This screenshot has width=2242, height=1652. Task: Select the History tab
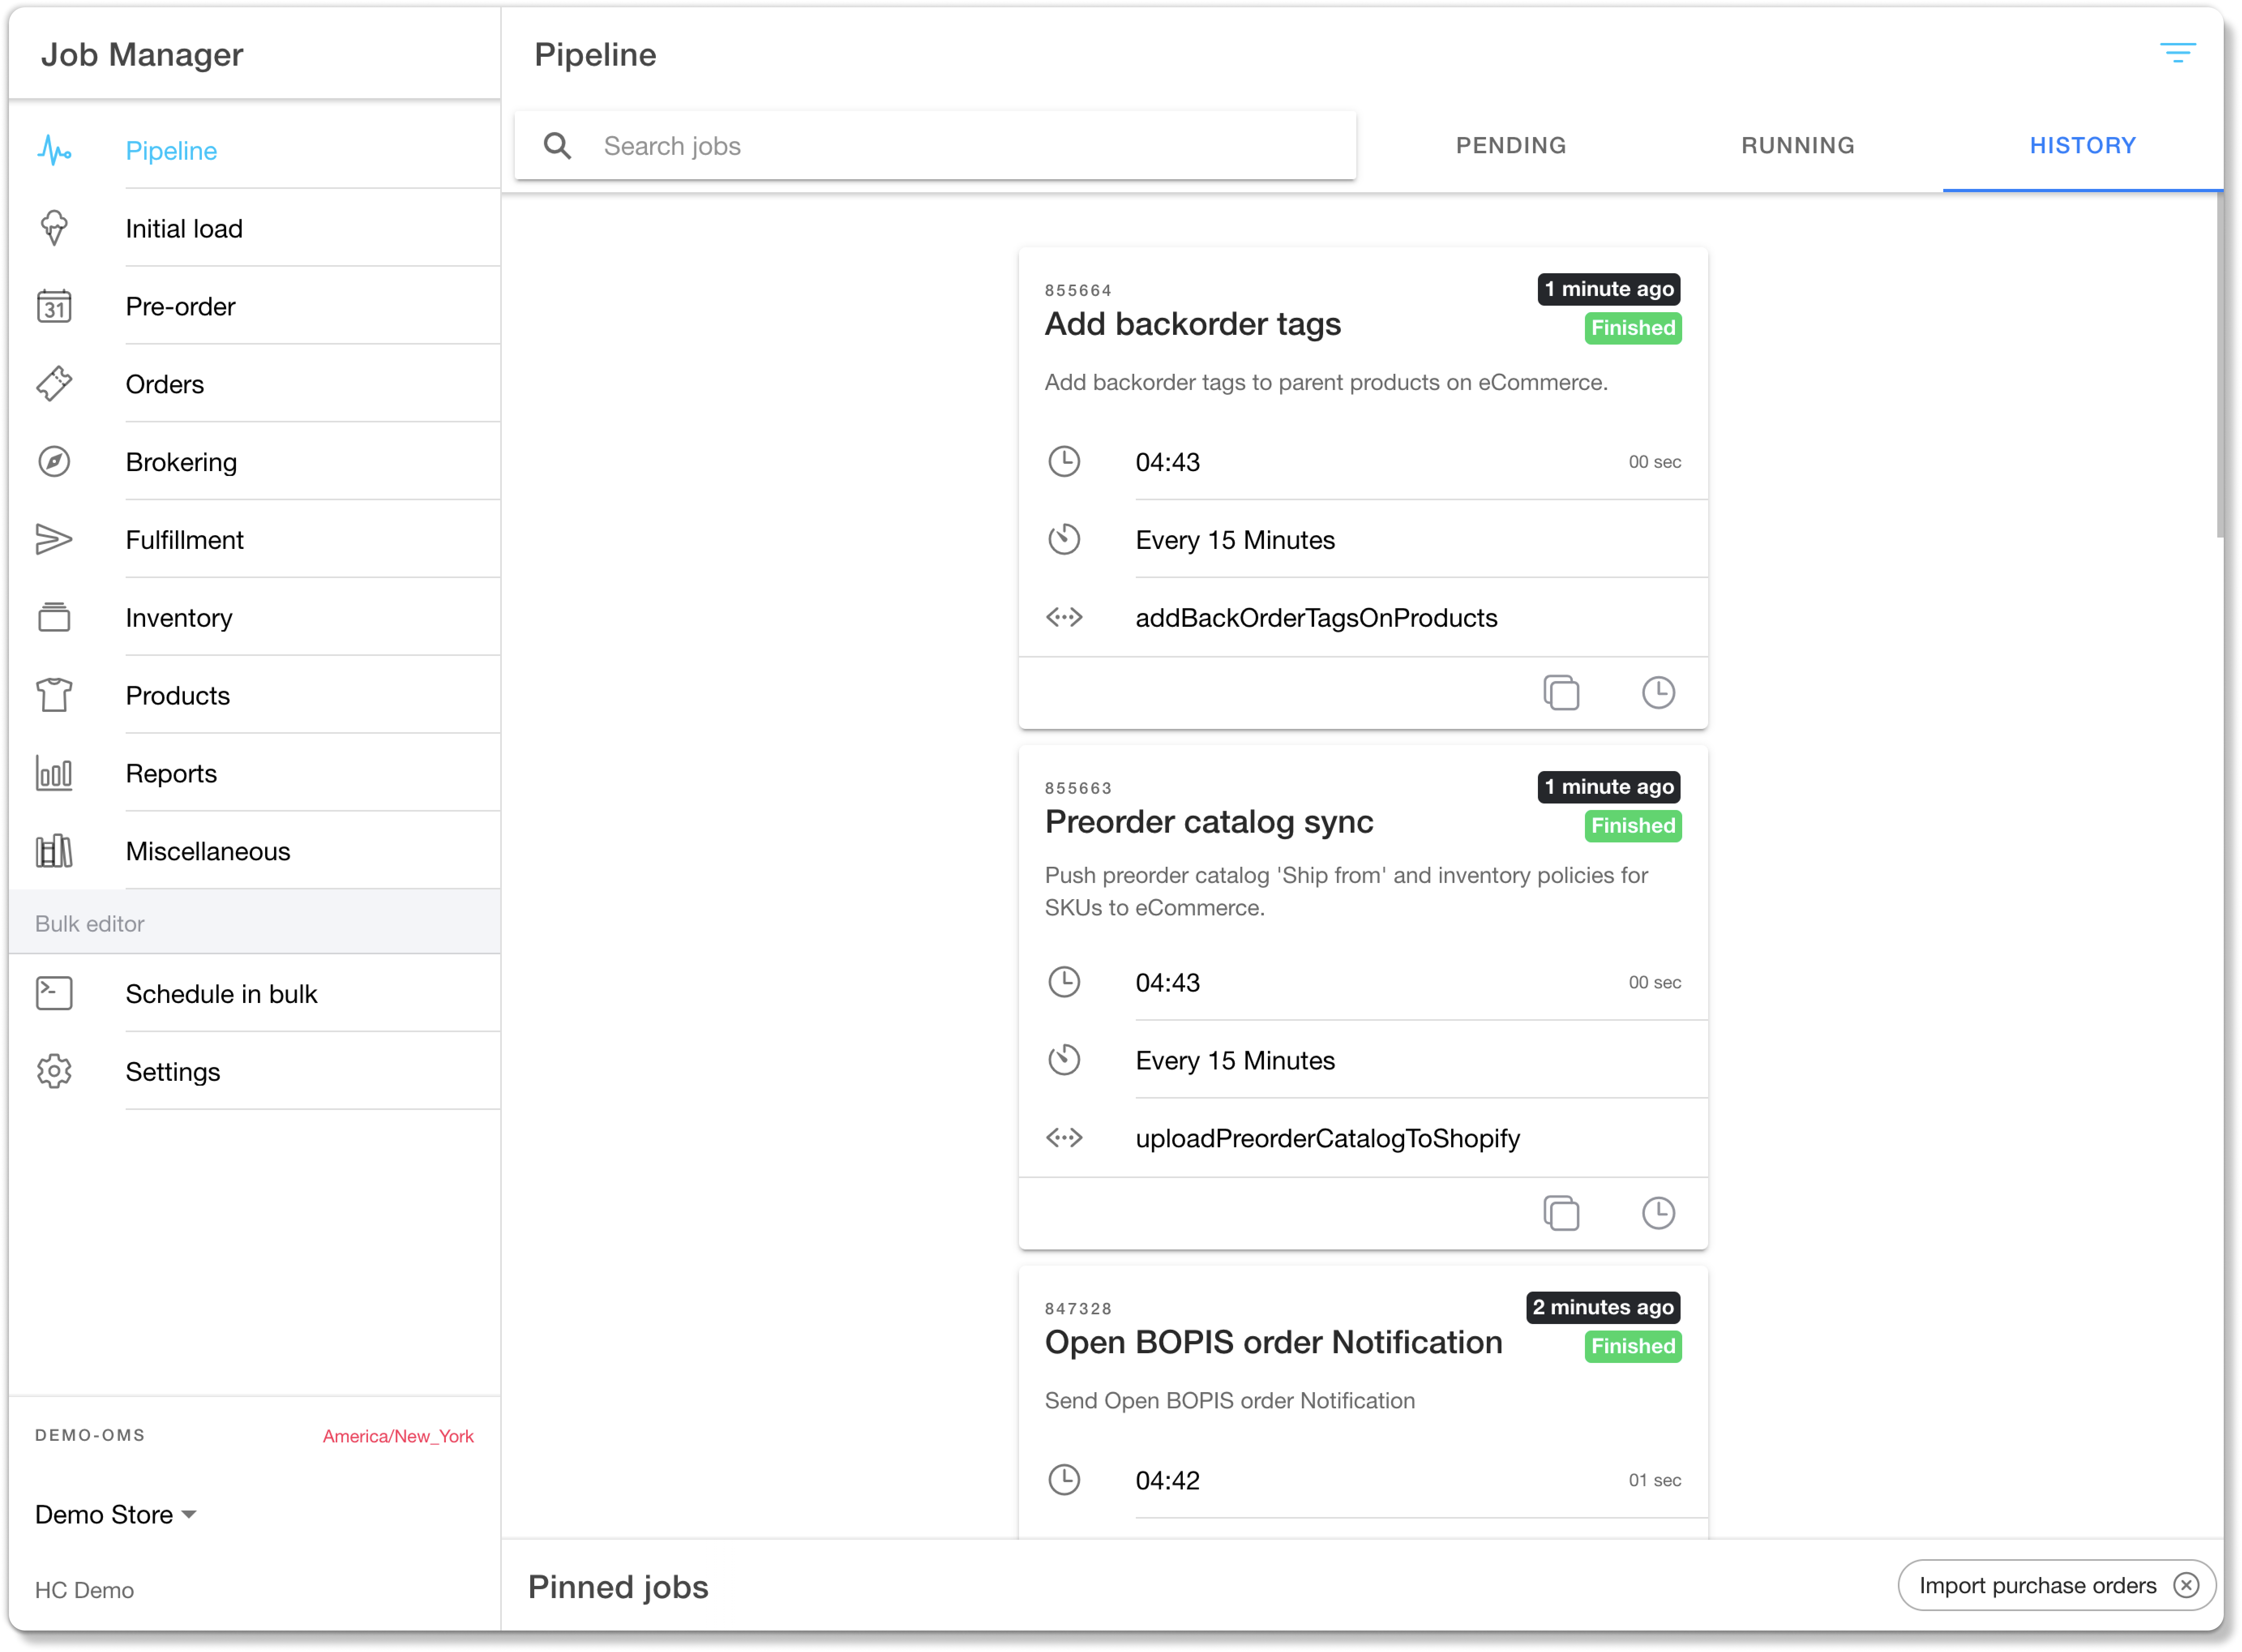tap(2082, 146)
